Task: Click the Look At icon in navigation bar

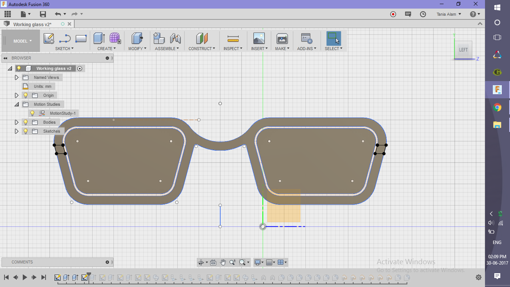Action: (x=213, y=262)
